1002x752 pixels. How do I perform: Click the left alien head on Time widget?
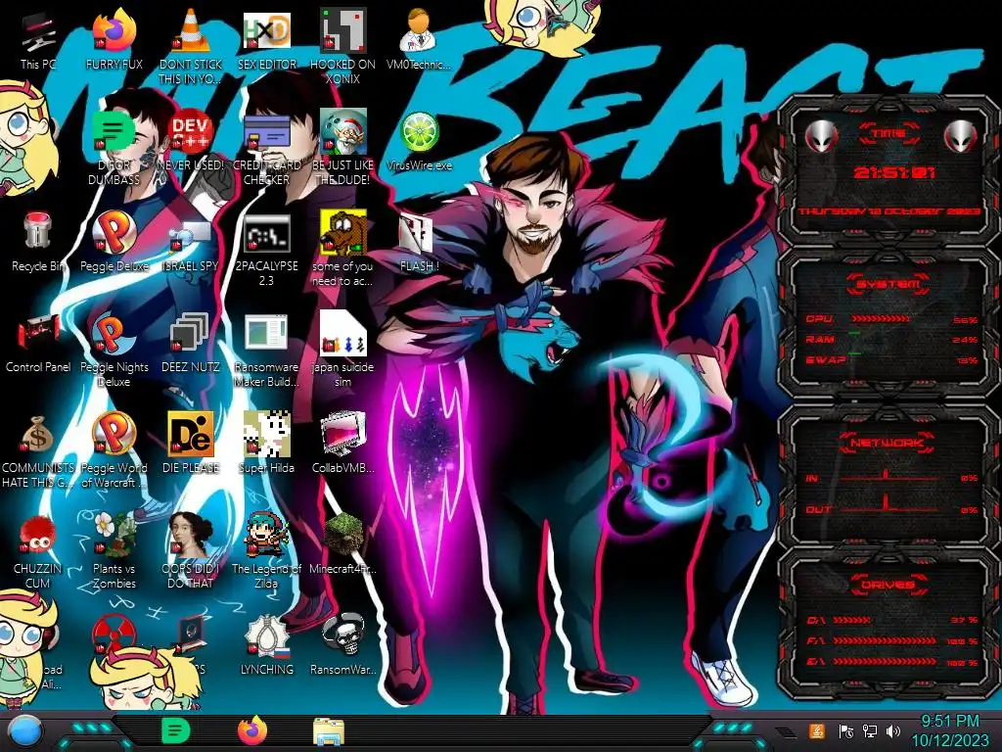point(821,136)
